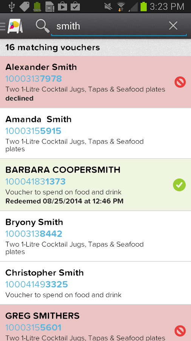
Task: Tap GREG SMITHERS voucher name
Action: (42, 316)
